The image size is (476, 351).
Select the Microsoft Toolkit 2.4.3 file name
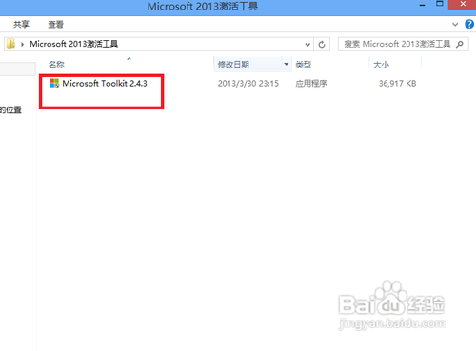(105, 84)
